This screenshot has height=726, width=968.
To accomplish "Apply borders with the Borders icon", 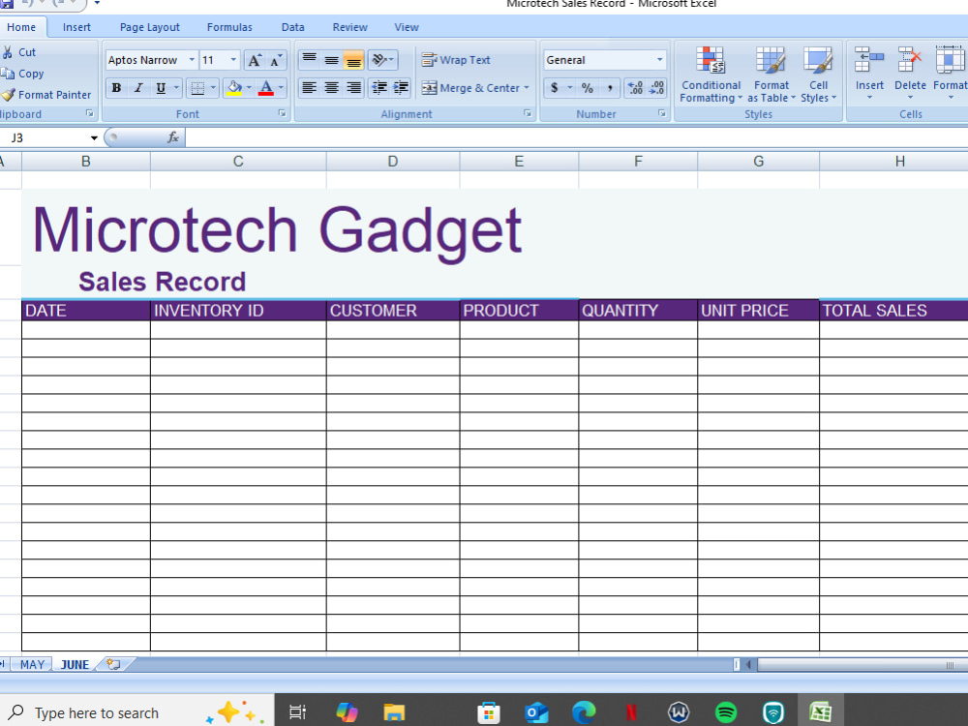I will click(x=197, y=88).
